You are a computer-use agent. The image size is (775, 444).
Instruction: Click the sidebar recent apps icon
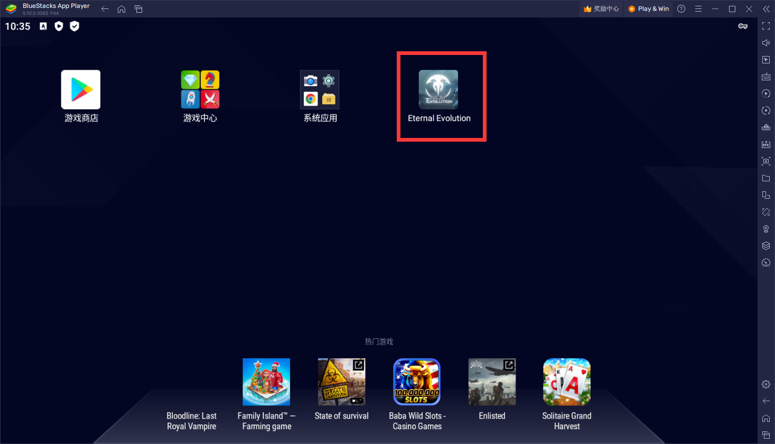tap(766, 434)
